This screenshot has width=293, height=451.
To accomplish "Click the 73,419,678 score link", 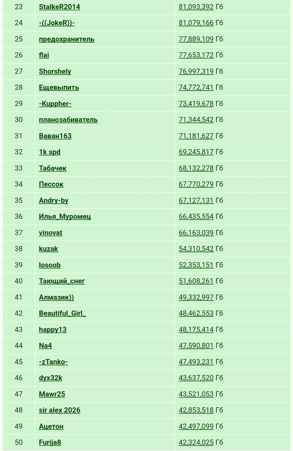I will point(196,104).
